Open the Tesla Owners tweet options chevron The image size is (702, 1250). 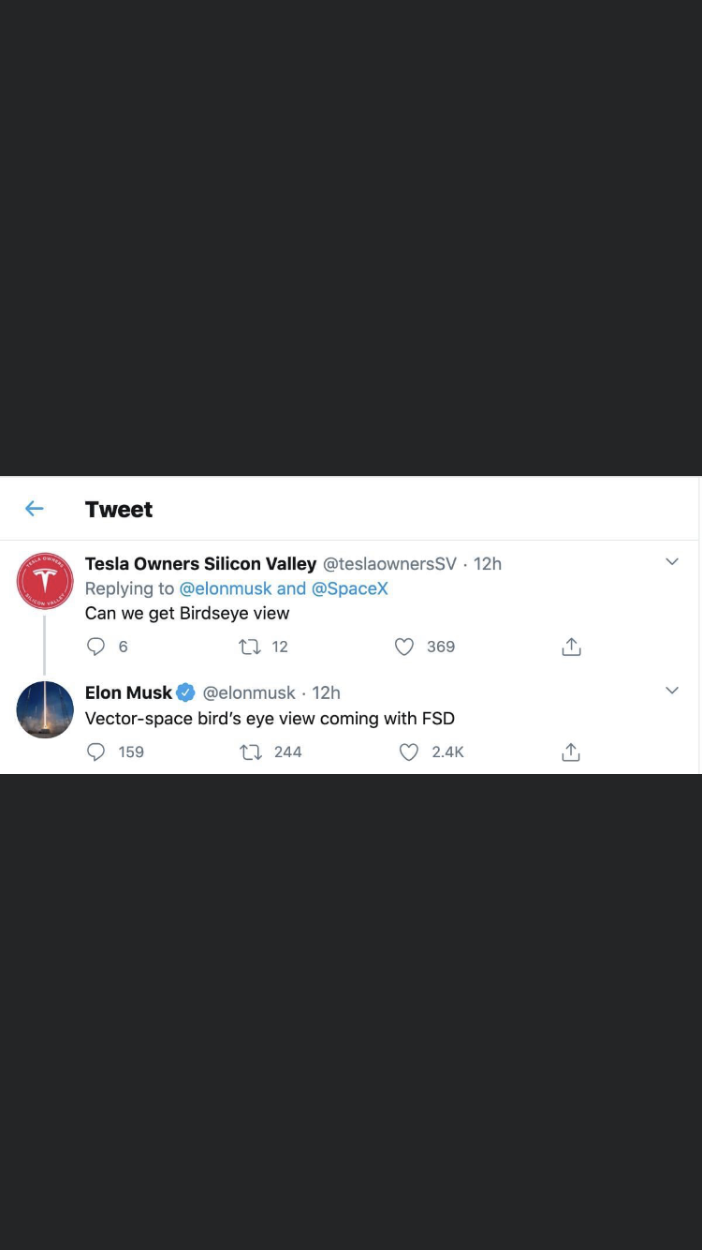tap(671, 562)
